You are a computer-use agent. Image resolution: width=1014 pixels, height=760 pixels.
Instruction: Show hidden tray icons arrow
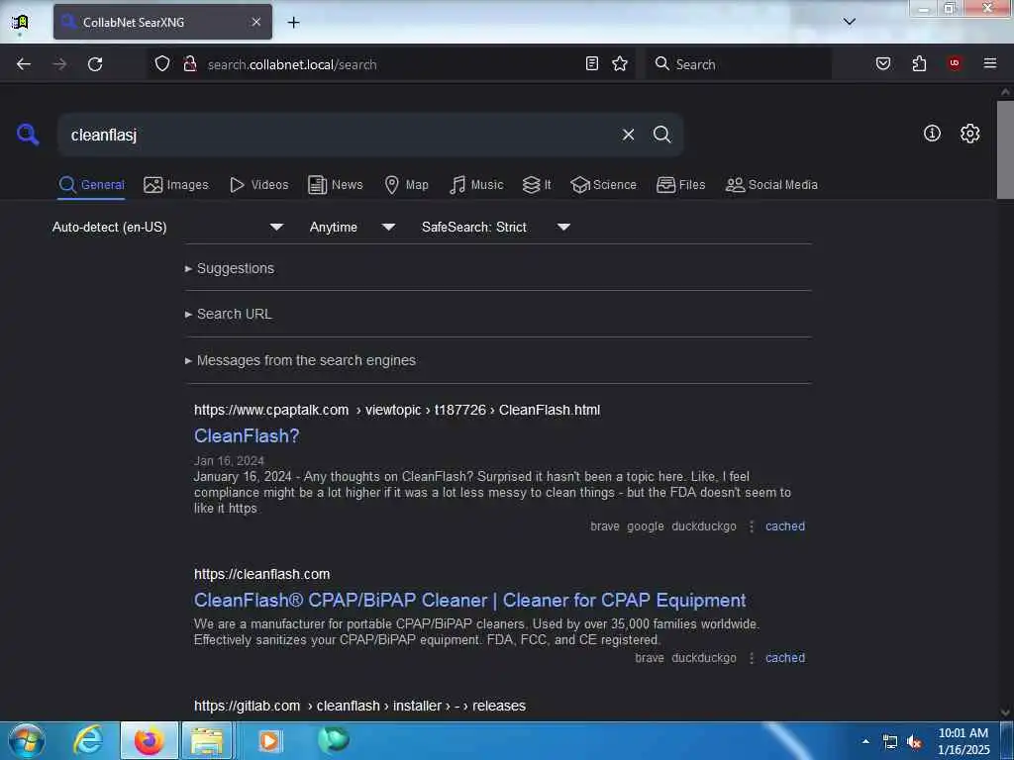865,741
